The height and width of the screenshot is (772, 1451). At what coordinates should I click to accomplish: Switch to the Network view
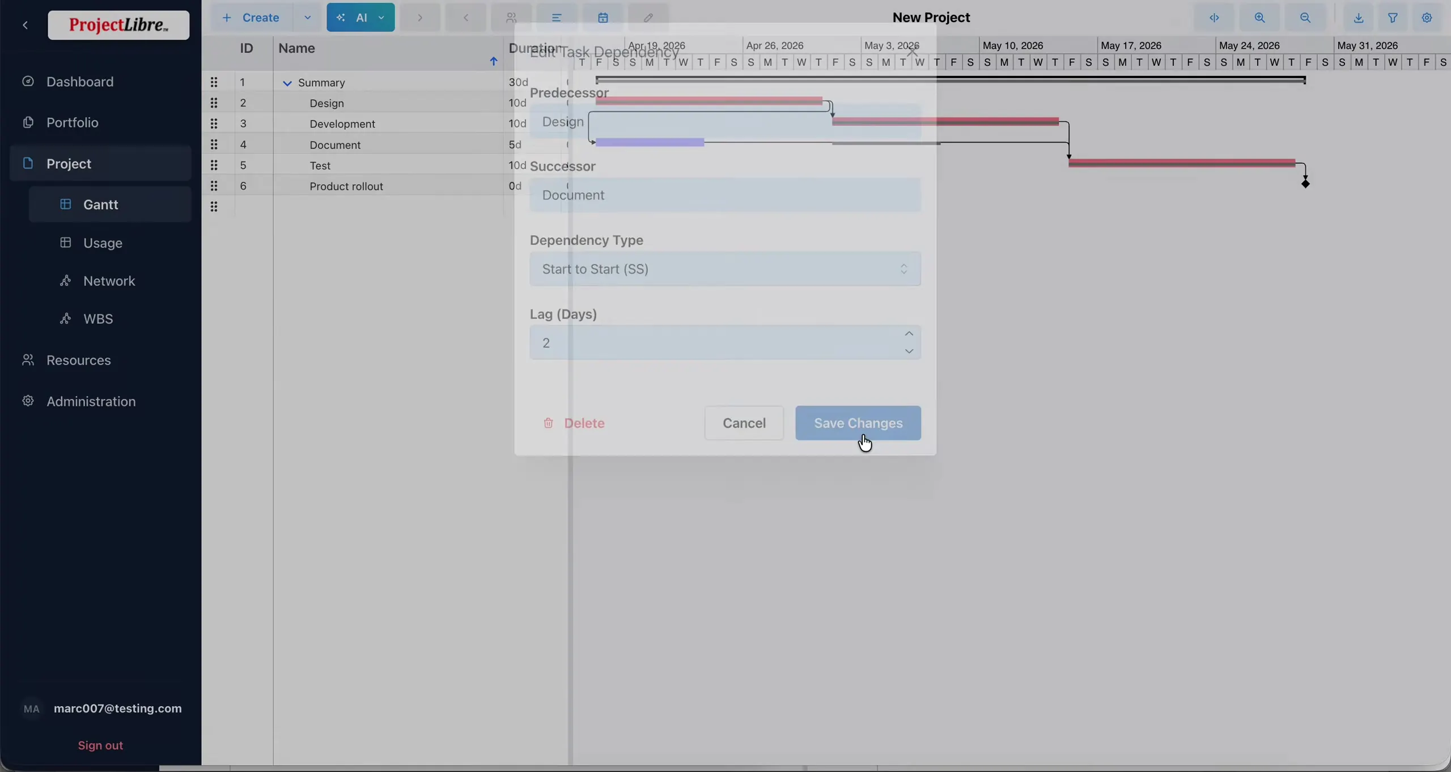(110, 281)
